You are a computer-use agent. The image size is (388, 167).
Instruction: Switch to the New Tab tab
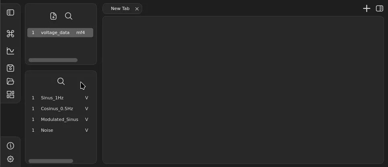tap(120, 8)
